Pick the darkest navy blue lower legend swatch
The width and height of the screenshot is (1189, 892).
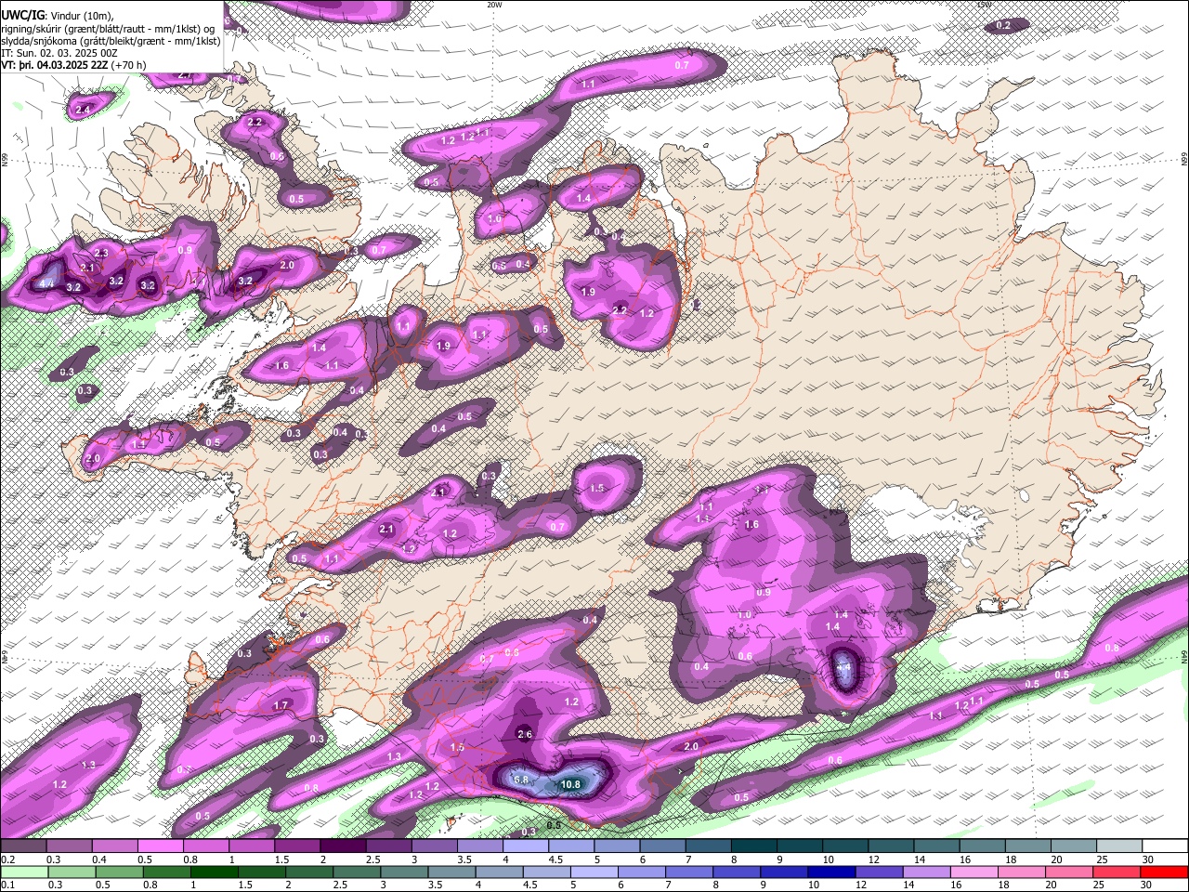830,872
